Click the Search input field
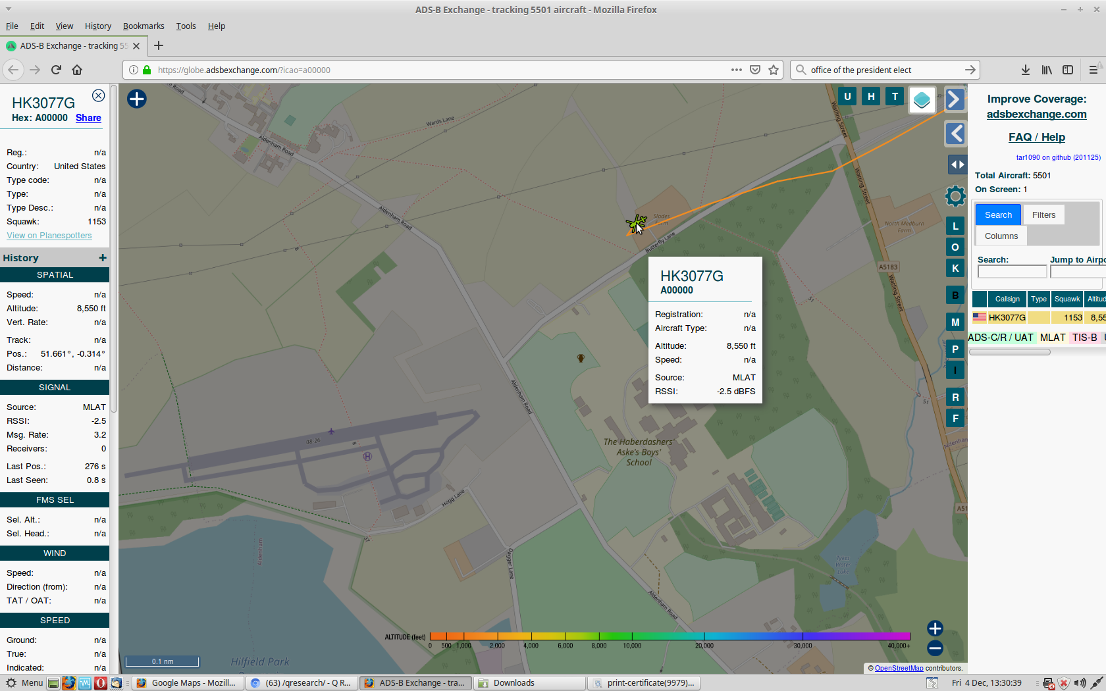 tap(1012, 272)
